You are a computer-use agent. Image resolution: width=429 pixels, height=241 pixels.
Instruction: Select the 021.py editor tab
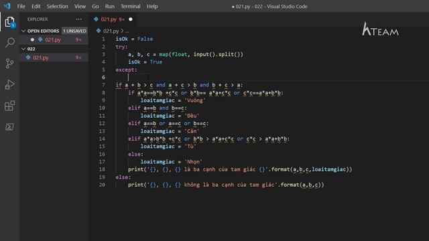113,19
